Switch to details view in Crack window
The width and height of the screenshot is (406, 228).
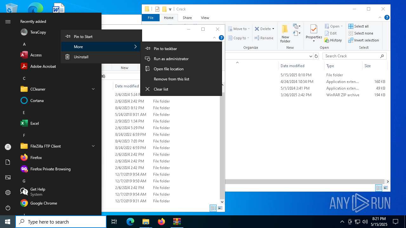pyautogui.click(x=379, y=188)
